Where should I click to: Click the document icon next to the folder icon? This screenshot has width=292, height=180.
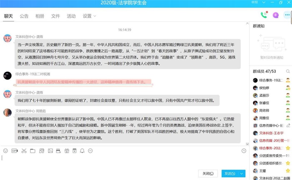42,151
